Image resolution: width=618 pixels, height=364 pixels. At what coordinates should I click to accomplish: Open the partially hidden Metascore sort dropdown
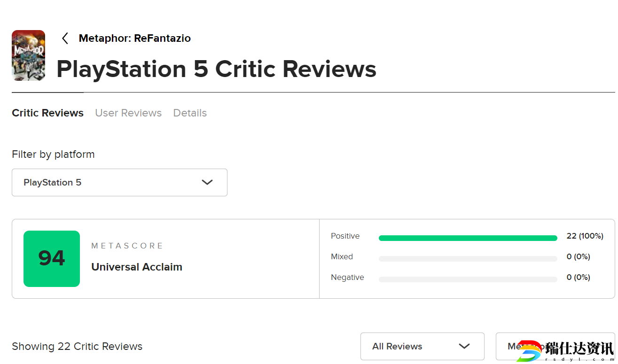[555, 346]
